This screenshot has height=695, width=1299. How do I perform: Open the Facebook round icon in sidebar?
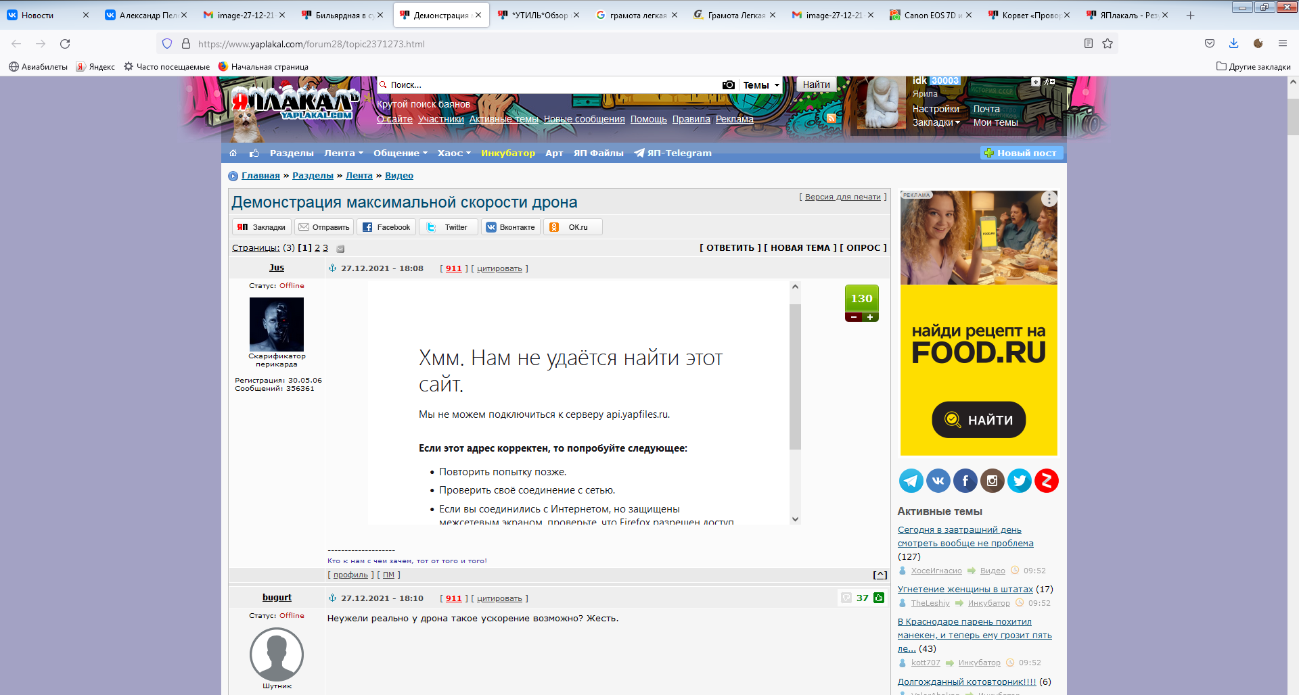[965, 481]
